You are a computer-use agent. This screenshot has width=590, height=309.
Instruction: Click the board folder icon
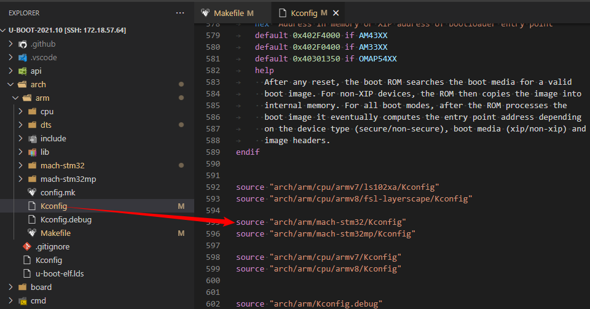click(23, 287)
